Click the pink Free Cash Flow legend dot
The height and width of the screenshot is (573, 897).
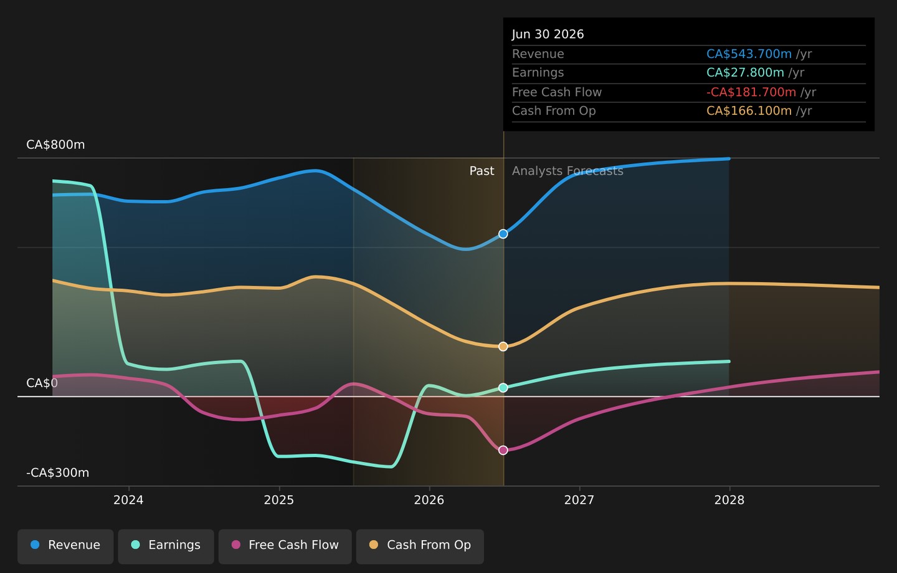(x=236, y=545)
